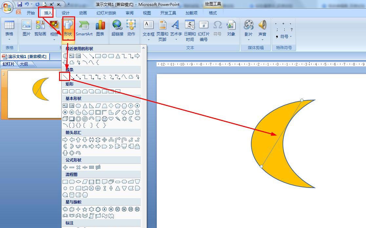Select the straight line shape under 线条

[x=65, y=77]
